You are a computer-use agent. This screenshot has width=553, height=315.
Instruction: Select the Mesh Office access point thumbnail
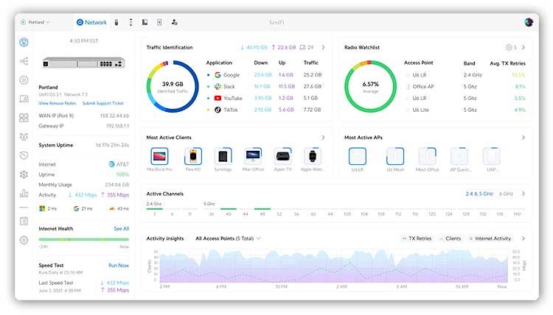(427, 156)
